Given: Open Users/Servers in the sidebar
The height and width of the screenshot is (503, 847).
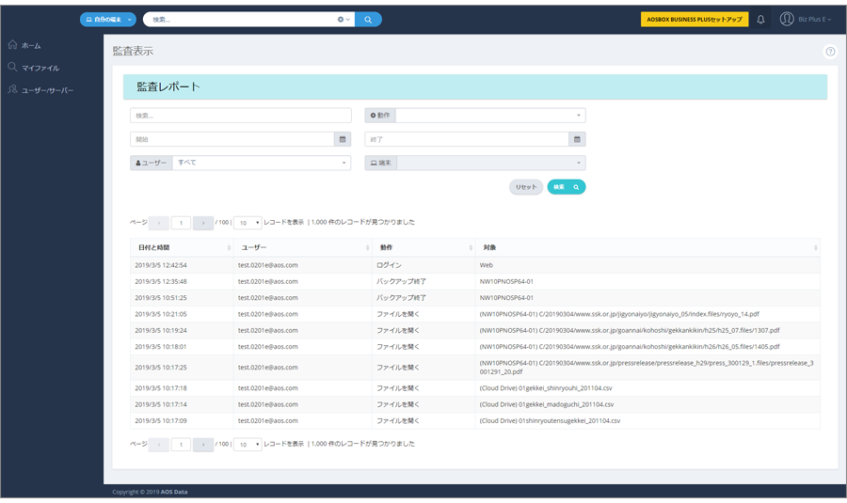Looking at the screenshot, I should [40, 90].
